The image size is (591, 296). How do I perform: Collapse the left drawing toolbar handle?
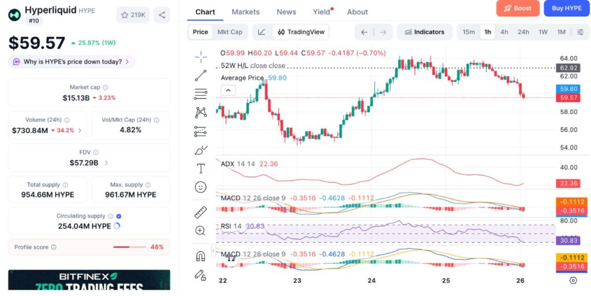[x=214, y=250]
